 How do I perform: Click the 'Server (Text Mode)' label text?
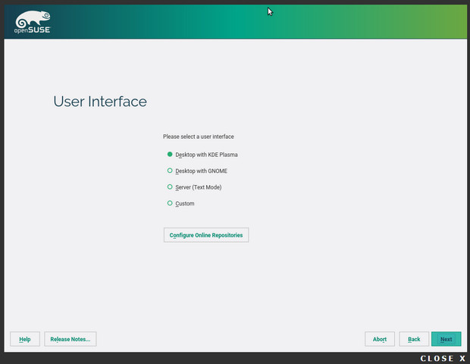click(199, 187)
